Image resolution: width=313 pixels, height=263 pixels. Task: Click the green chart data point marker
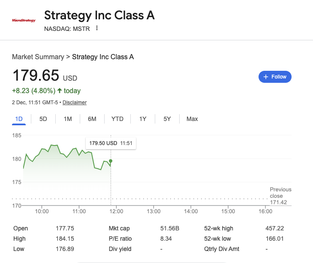111,161
